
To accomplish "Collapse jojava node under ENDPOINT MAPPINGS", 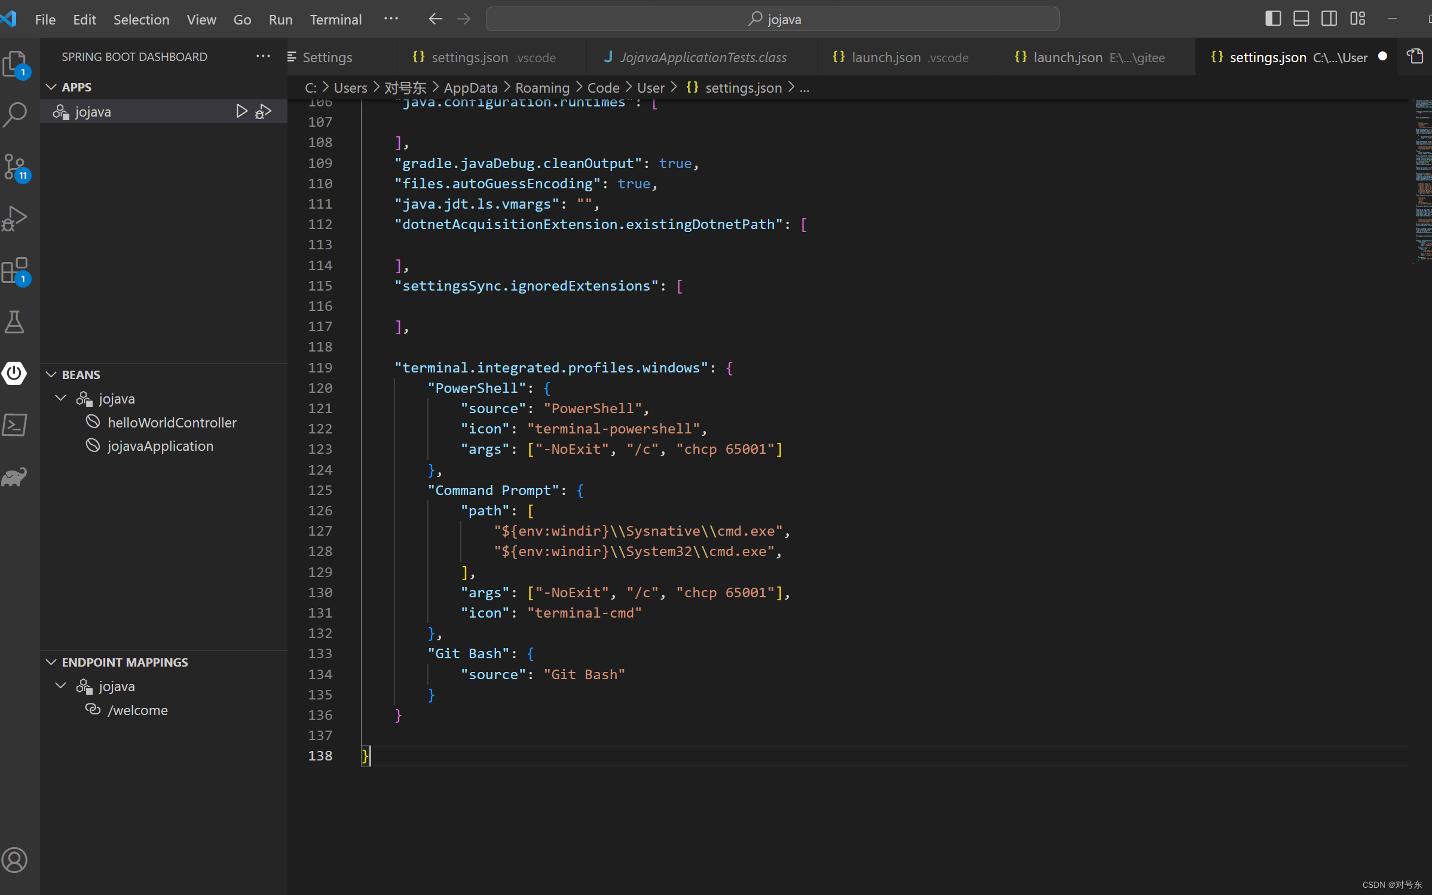I will click(x=60, y=686).
